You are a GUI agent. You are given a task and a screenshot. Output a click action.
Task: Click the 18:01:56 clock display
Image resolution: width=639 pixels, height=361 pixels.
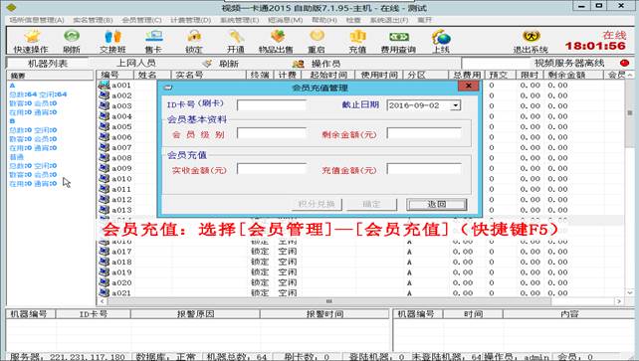pos(595,46)
